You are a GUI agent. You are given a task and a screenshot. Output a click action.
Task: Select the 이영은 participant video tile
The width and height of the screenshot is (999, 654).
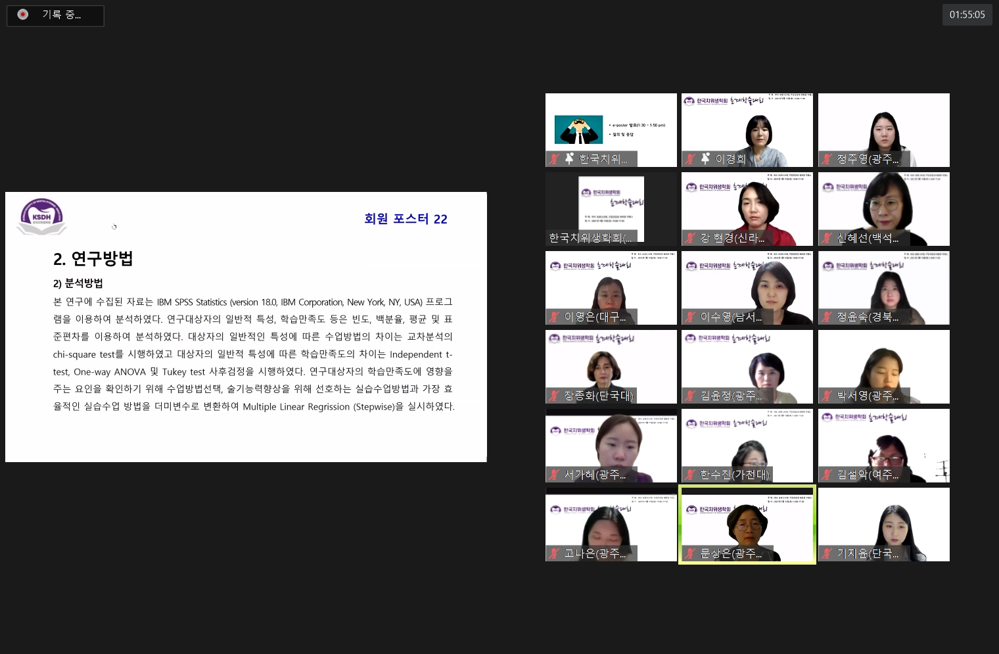pos(611,287)
